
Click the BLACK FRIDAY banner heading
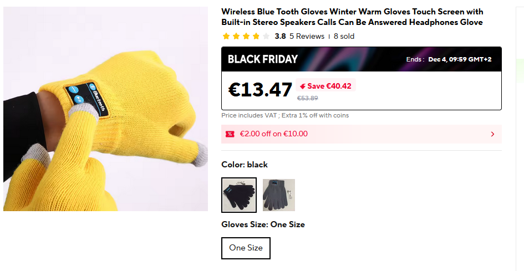pos(263,59)
